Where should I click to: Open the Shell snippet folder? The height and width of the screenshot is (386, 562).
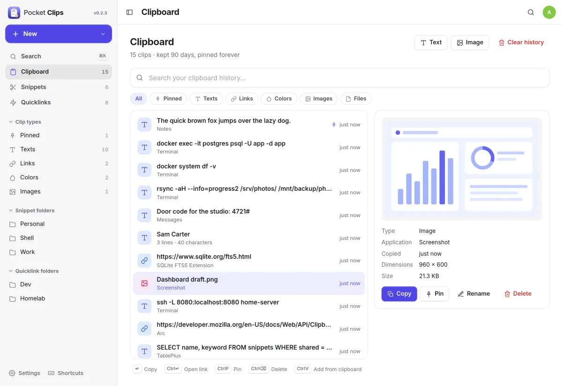pos(59,238)
